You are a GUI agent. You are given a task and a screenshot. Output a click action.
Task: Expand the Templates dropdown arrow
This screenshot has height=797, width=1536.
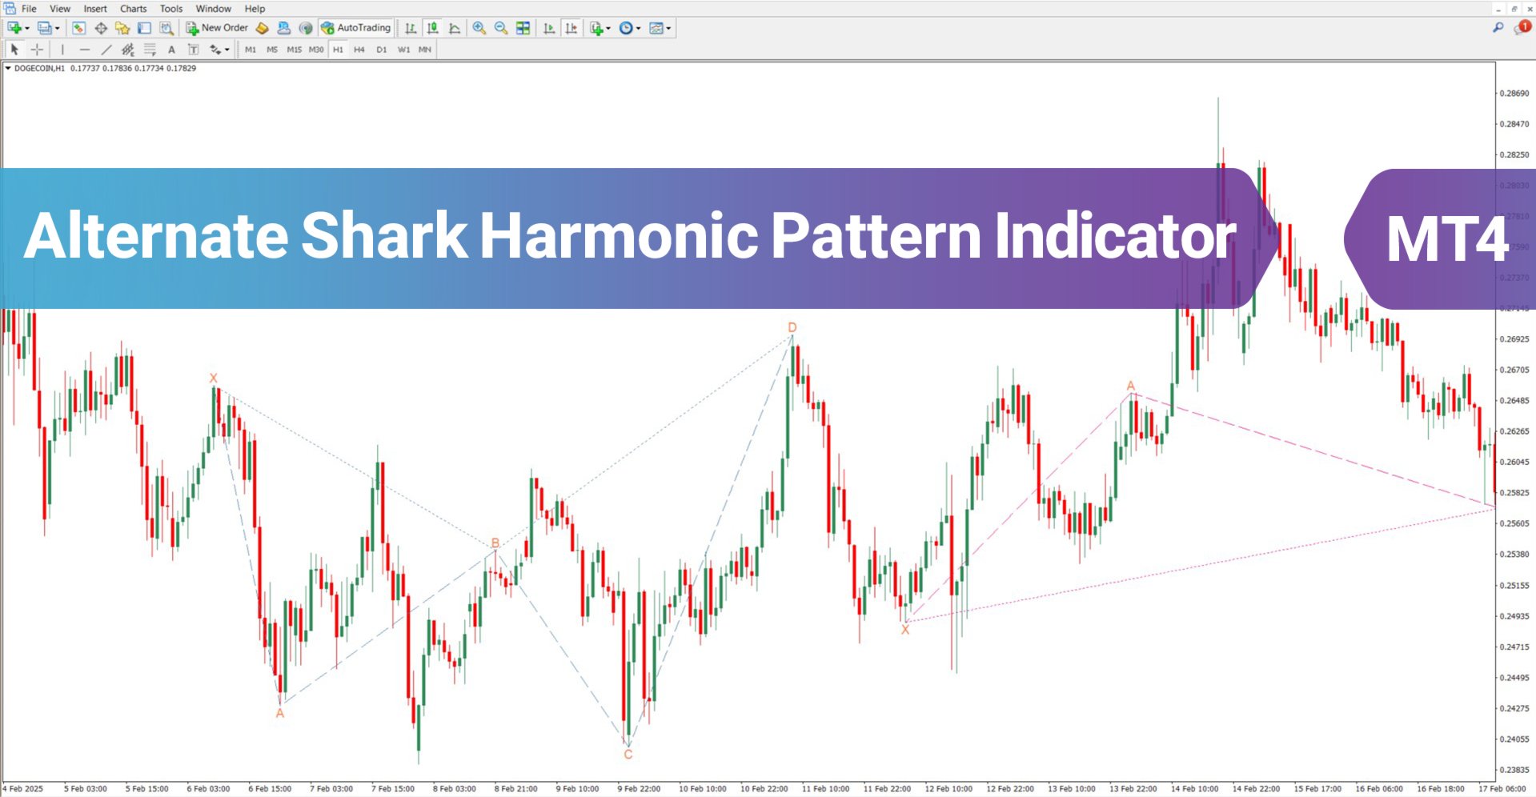coord(668,29)
